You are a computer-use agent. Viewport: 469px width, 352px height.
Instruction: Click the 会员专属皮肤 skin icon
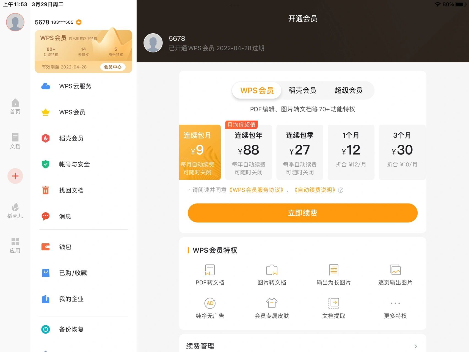point(272,307)
